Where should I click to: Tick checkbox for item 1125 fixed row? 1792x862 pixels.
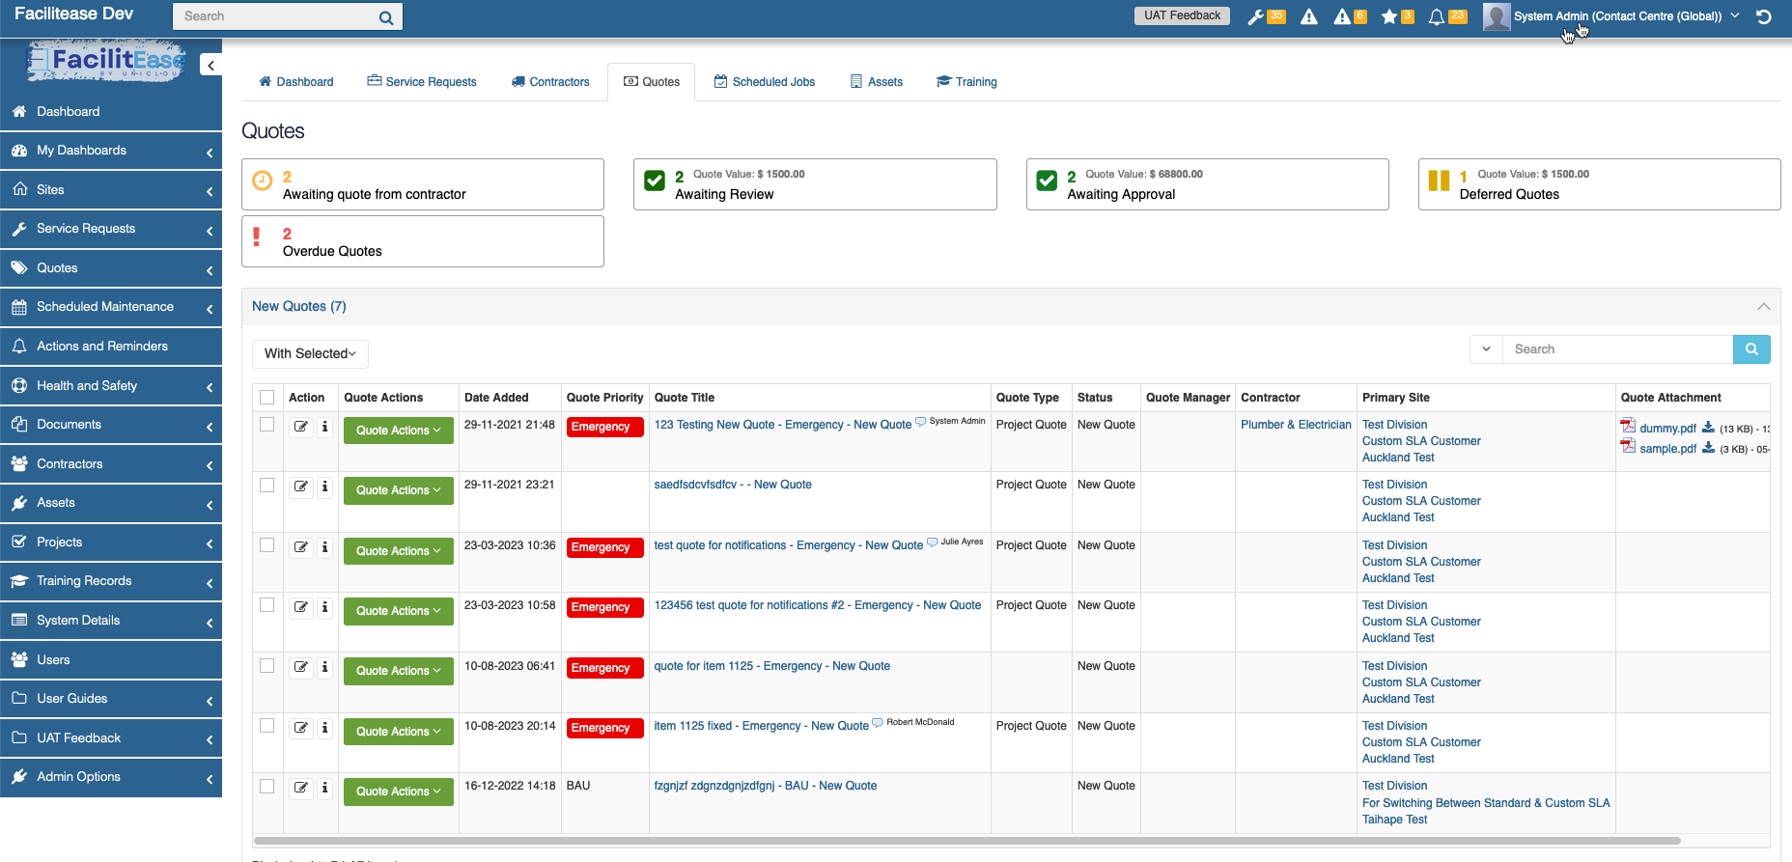click(x=267, y=726)
